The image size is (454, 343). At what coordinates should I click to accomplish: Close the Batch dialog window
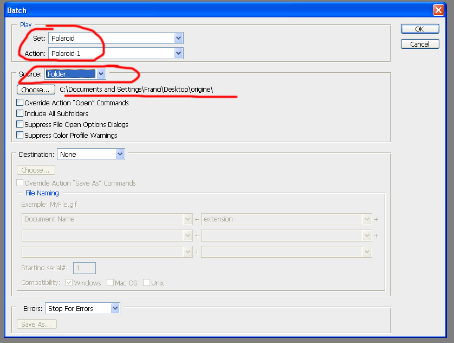438,10
